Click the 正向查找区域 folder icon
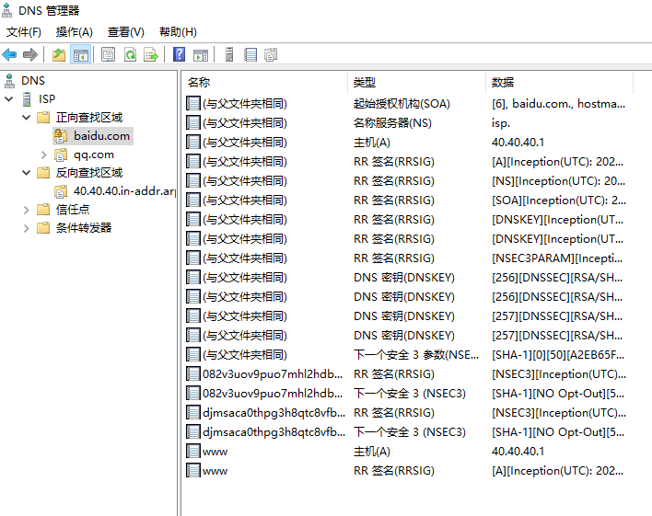This screenshot has height=516, width=652. pyautogui.click(x=43, y=118)
